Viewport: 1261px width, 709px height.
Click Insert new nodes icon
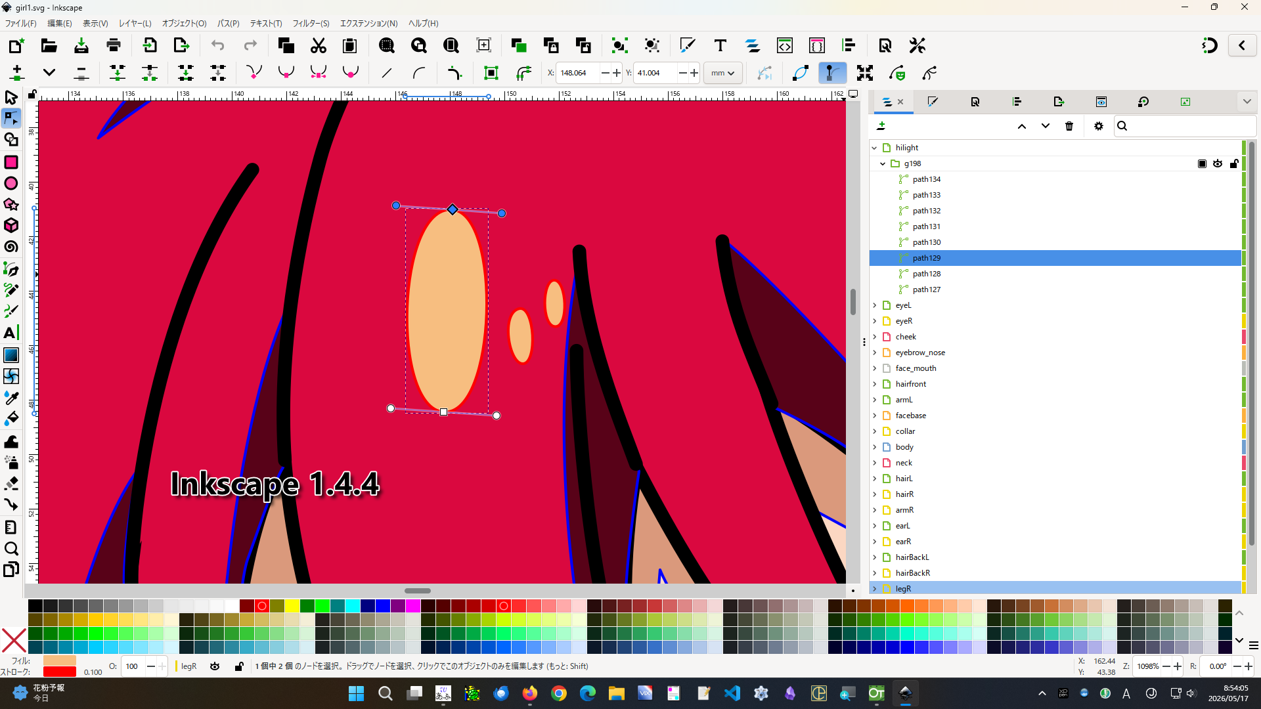pyautogui.click(x=17, y=73)
